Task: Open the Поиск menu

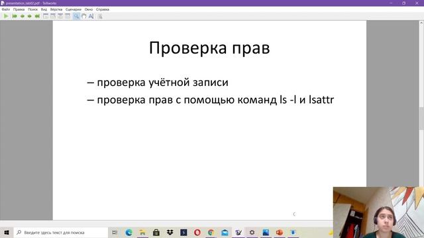Action: tap(32, 9)
